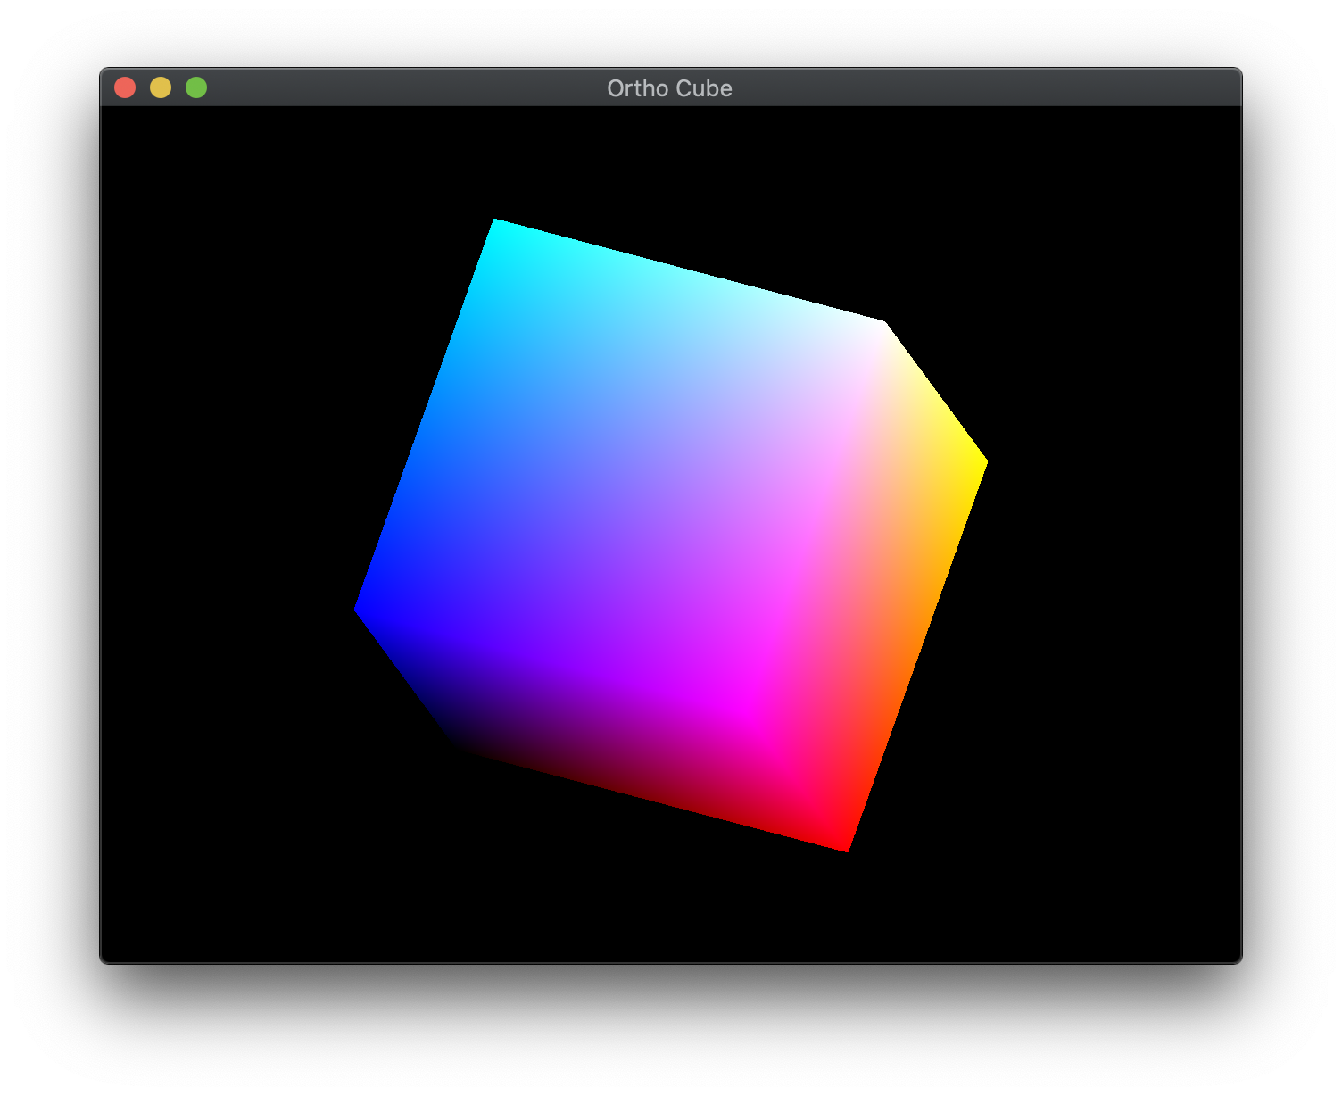The image size is (1342, 1096).
Task: Click the black background left of the cube
Action: coord(223,536)
